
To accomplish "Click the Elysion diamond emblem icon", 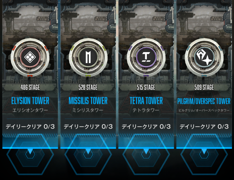I will tap(30, 57).
